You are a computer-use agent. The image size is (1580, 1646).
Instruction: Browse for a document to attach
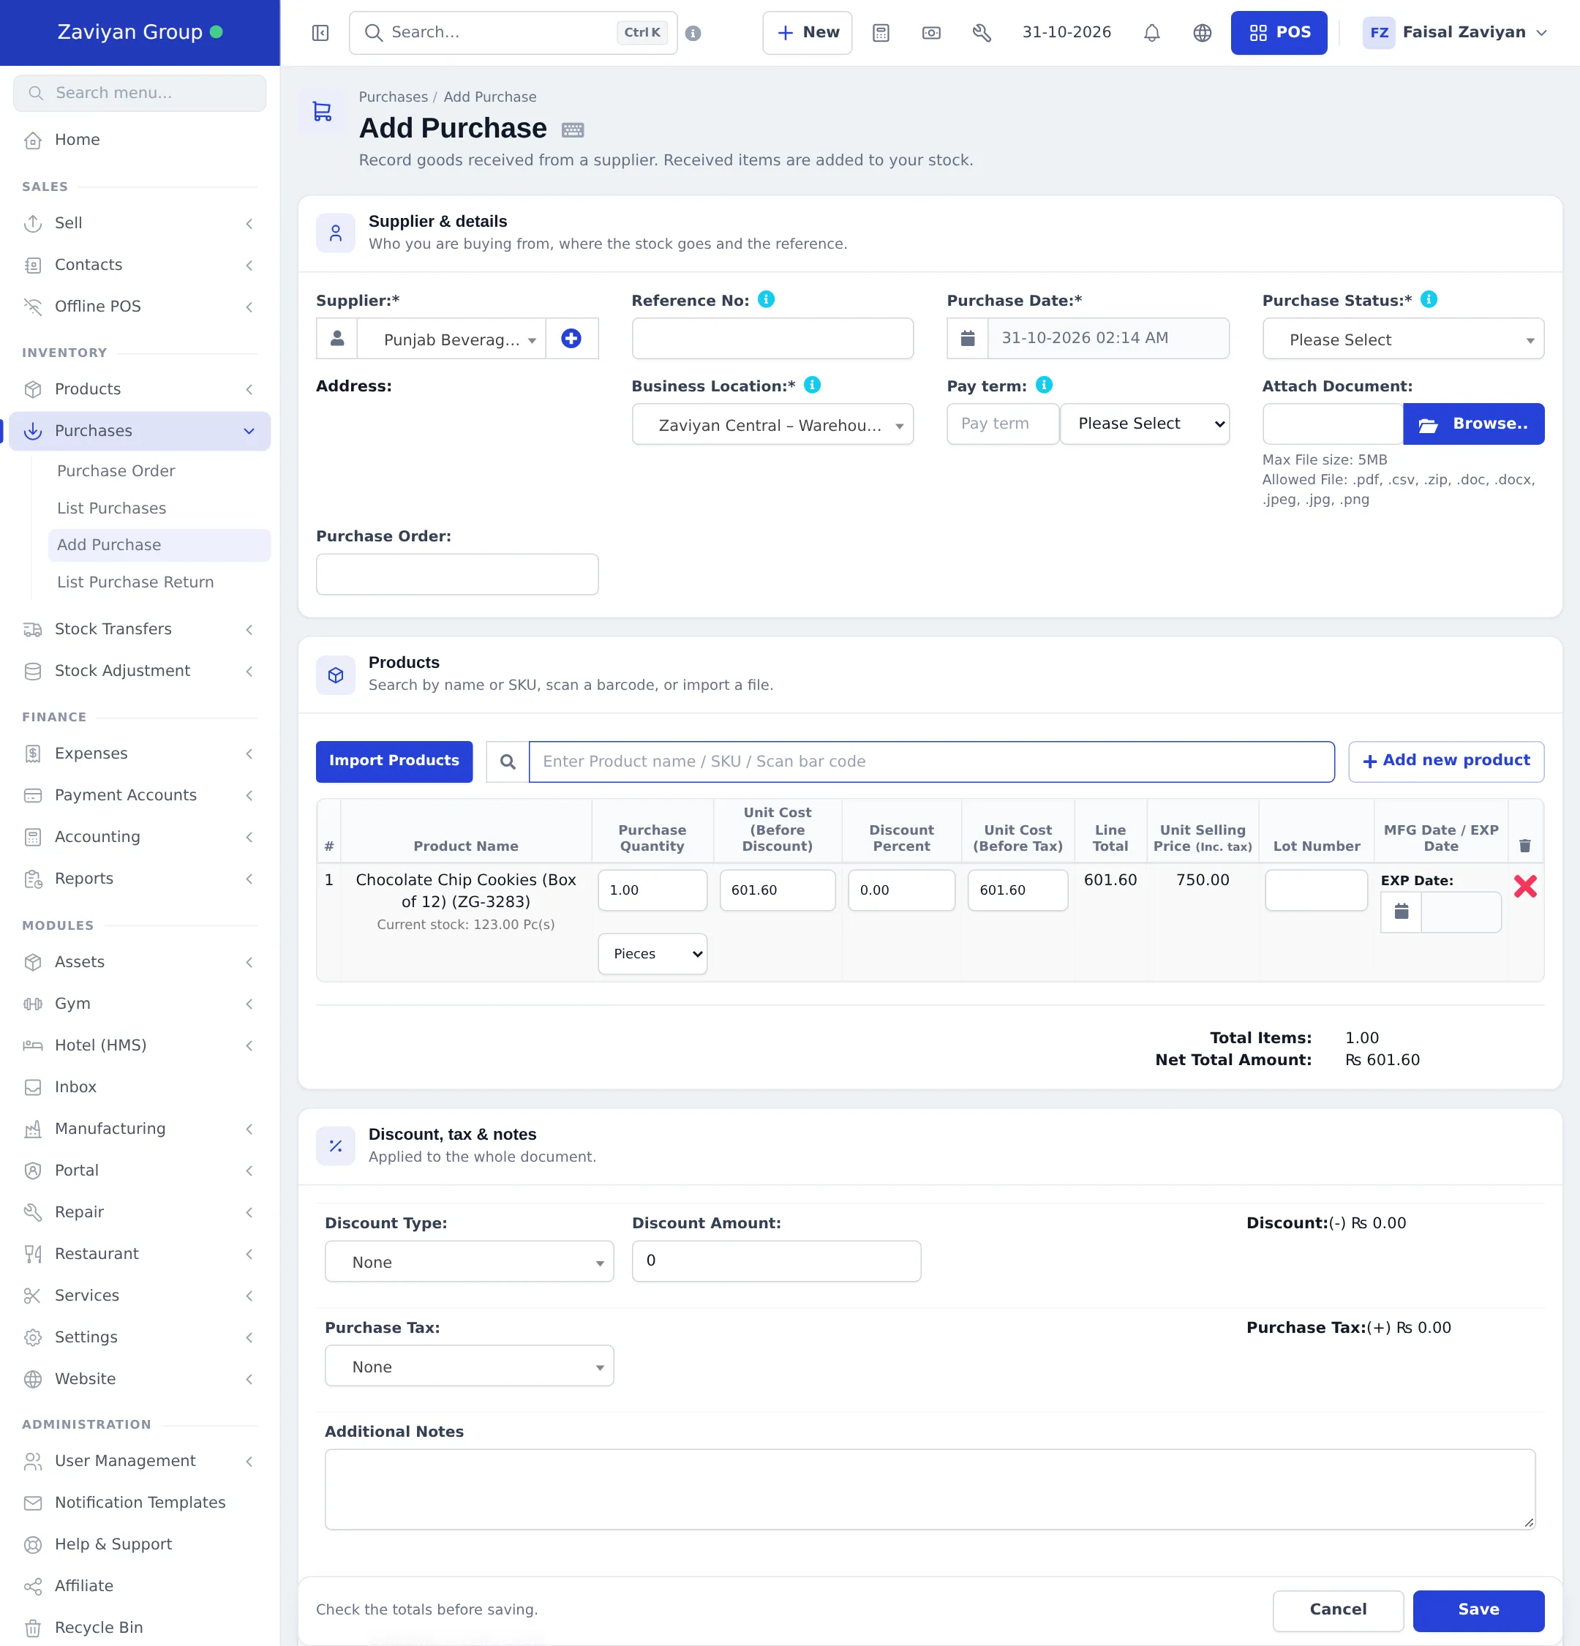pos(1473,424)
